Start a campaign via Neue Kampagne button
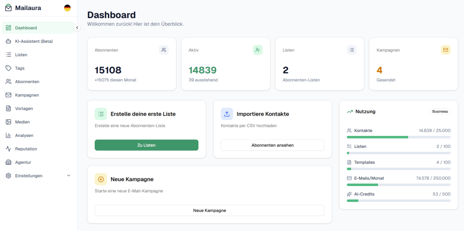The width and height of the screenshot is (464, 231). point(209,210)
